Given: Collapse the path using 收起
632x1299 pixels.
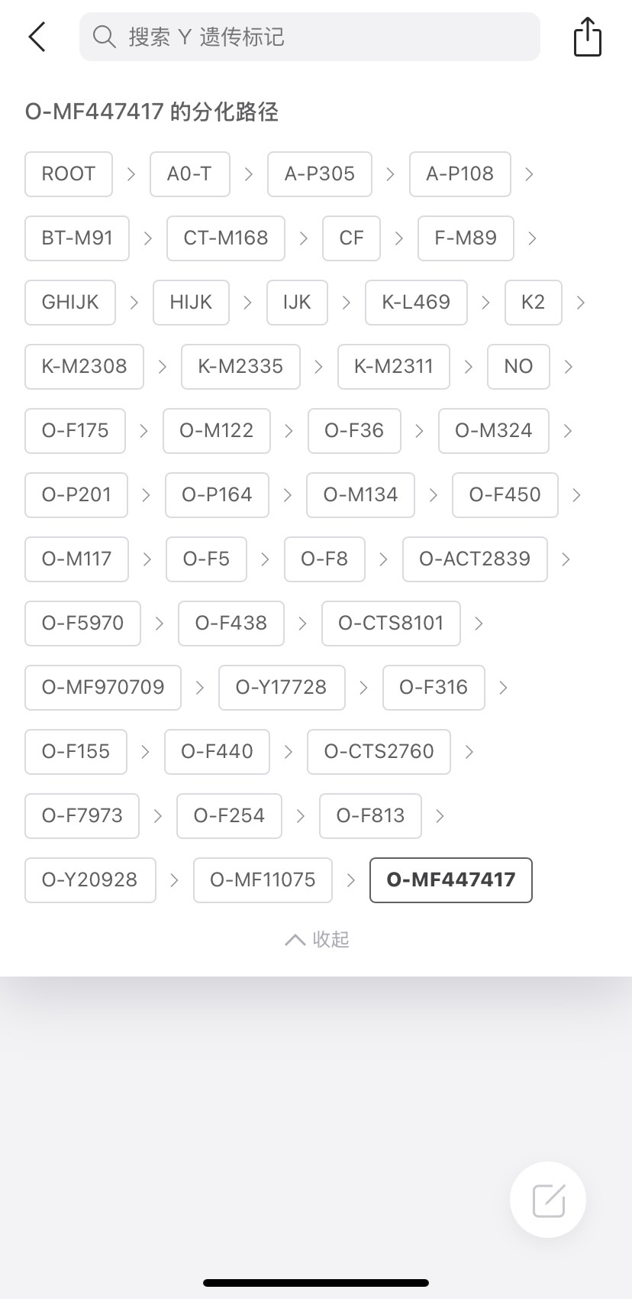Looking at the screenshot, I should coord(331,939).
